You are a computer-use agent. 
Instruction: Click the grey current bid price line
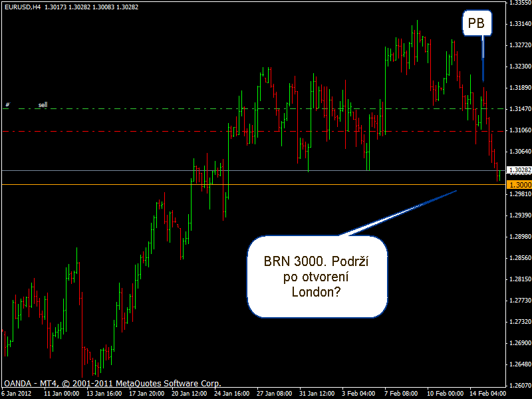254,171
